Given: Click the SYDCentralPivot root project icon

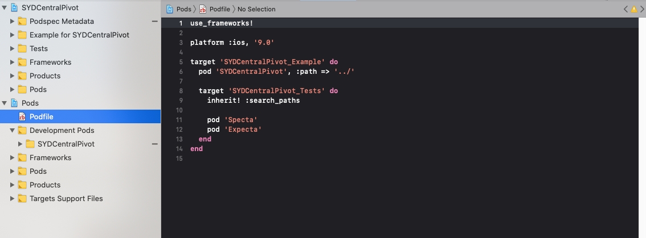Looking at the screenshot, I should pyautogui.click(x=14, y=8).
